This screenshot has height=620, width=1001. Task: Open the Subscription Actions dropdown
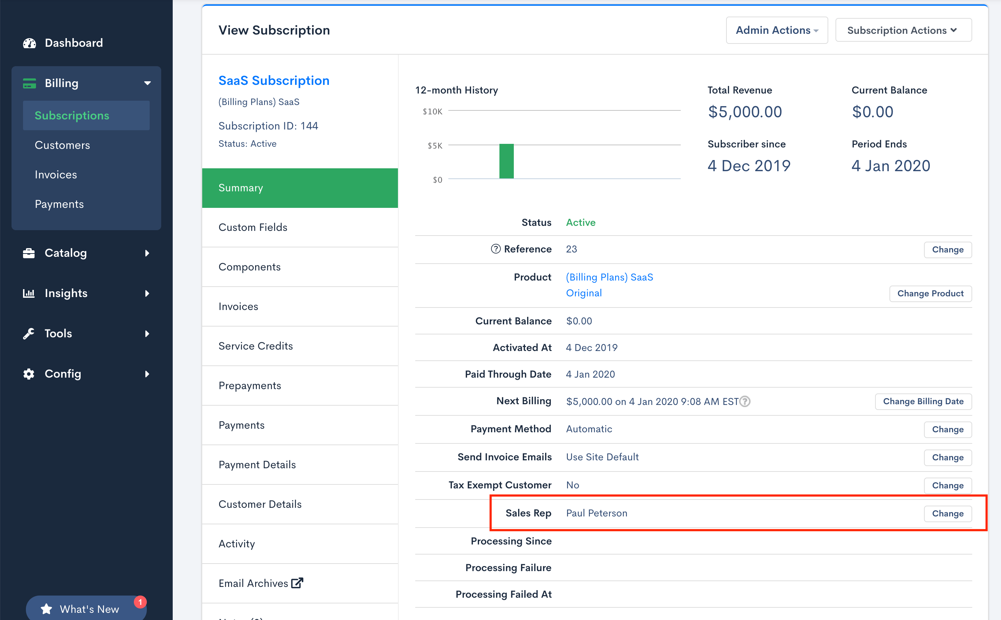[x=903, y=30]
